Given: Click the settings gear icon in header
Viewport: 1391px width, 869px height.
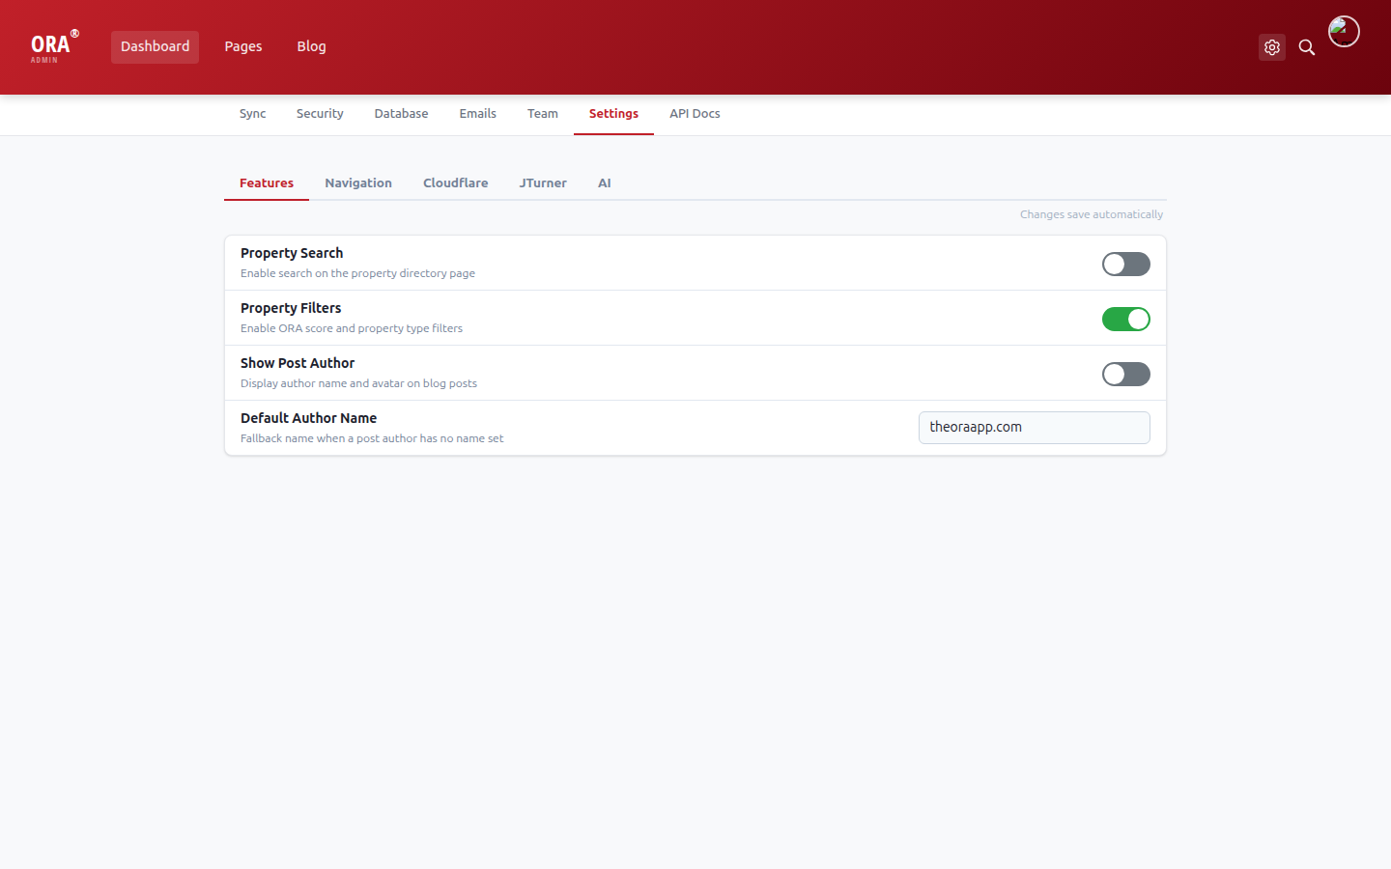Looking at the screenshot, I should 1271,47.
